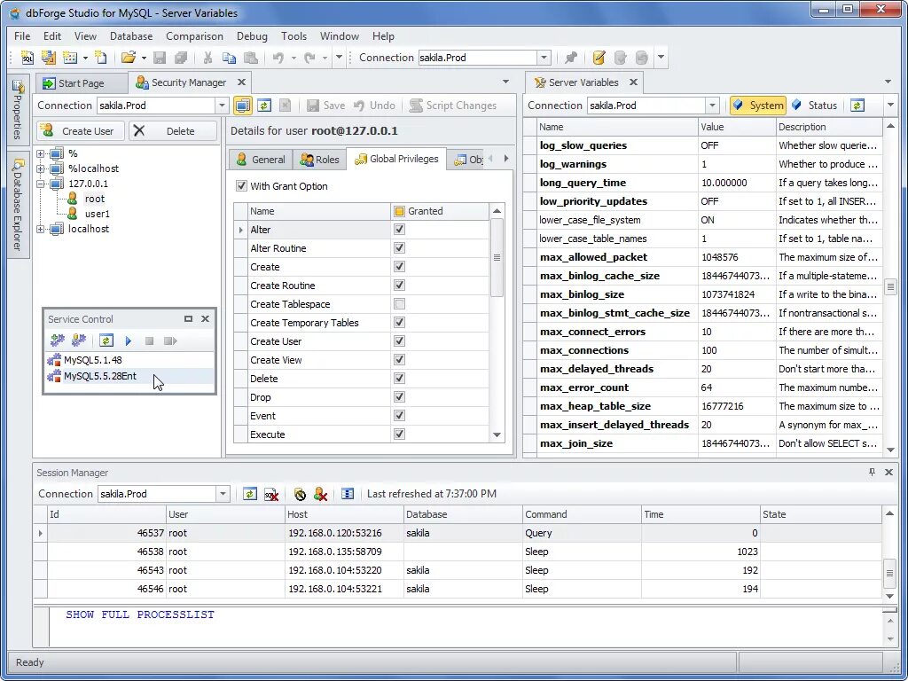Click the yellow edit-database pencil icon
Image resolution: width=908 pixels, height=681 pixels.
click(x=599, y=58)
